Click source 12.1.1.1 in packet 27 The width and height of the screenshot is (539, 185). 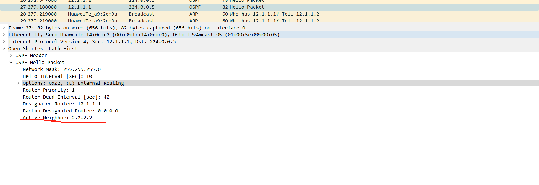[79, 7]
